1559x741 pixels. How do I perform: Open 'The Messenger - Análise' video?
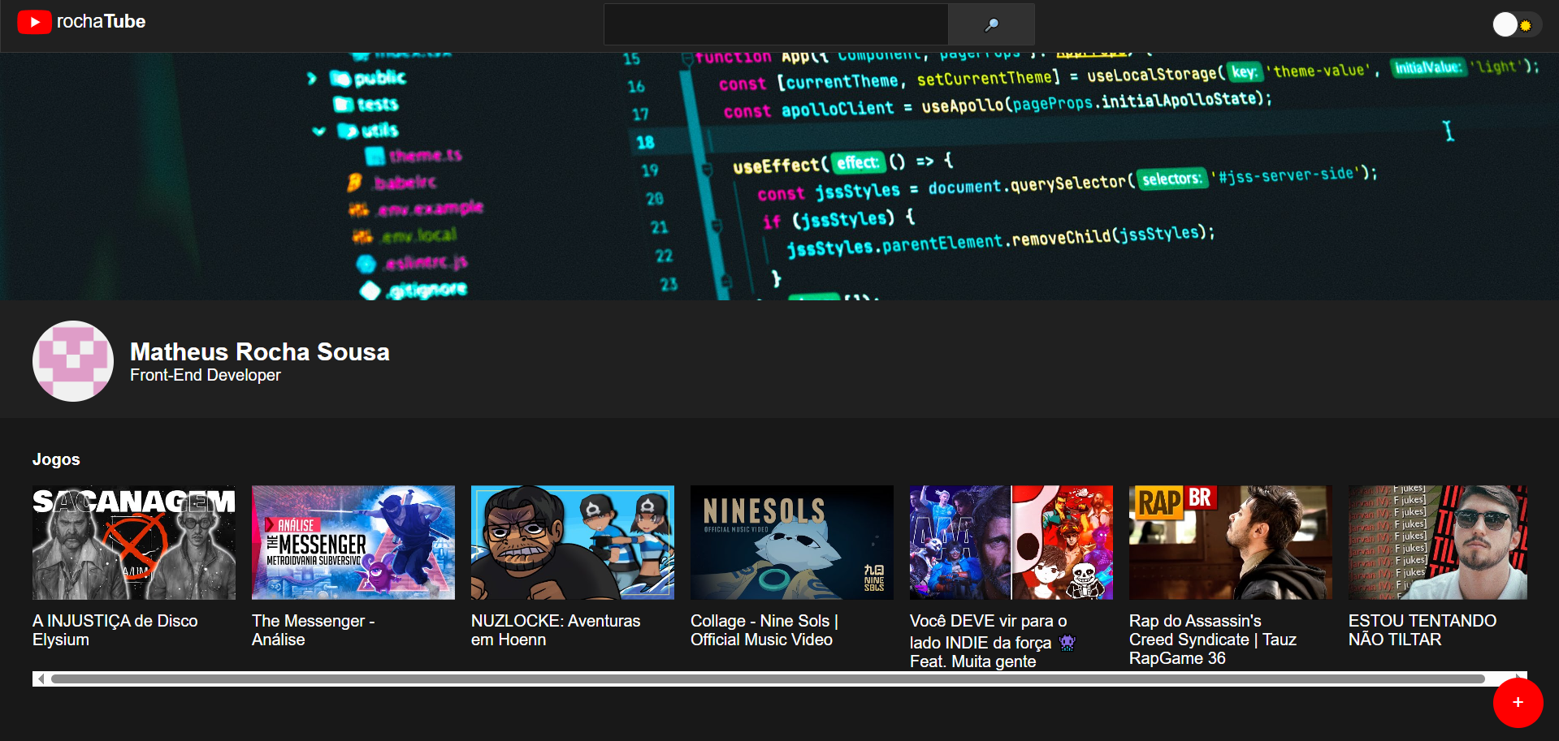(353, 541)
